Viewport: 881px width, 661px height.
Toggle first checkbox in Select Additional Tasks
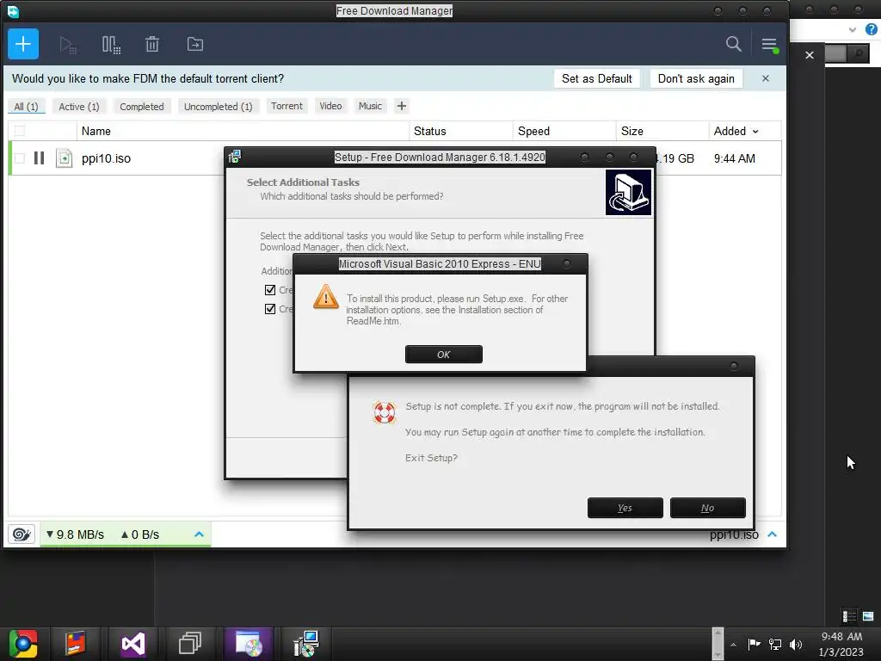270,290
